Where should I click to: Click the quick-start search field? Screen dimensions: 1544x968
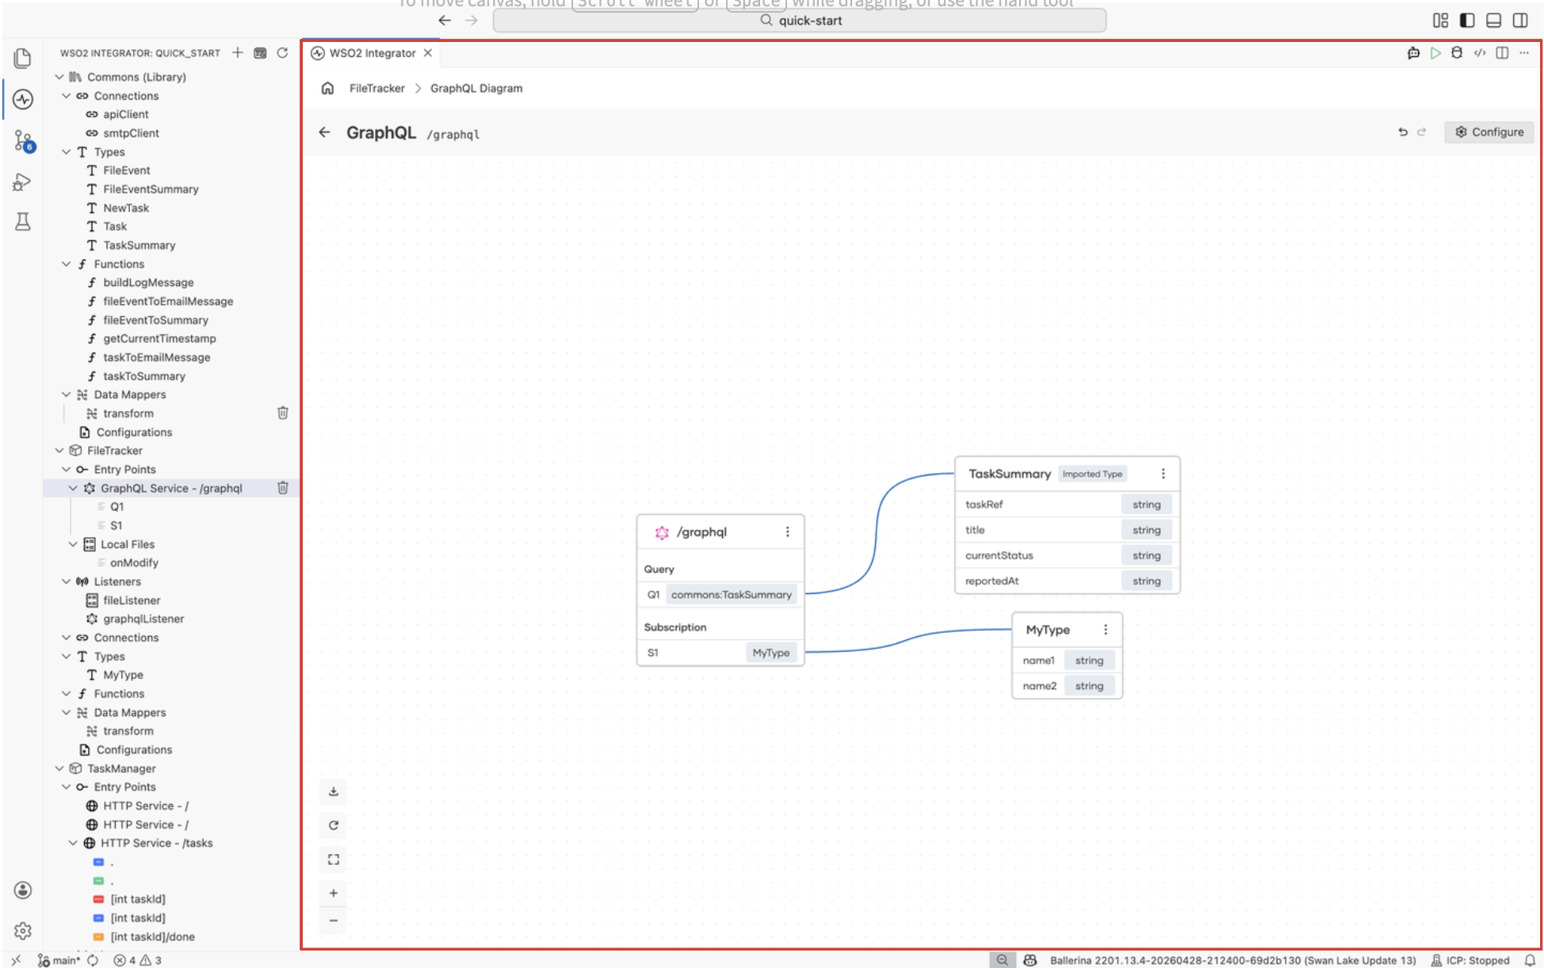point(799,21)
